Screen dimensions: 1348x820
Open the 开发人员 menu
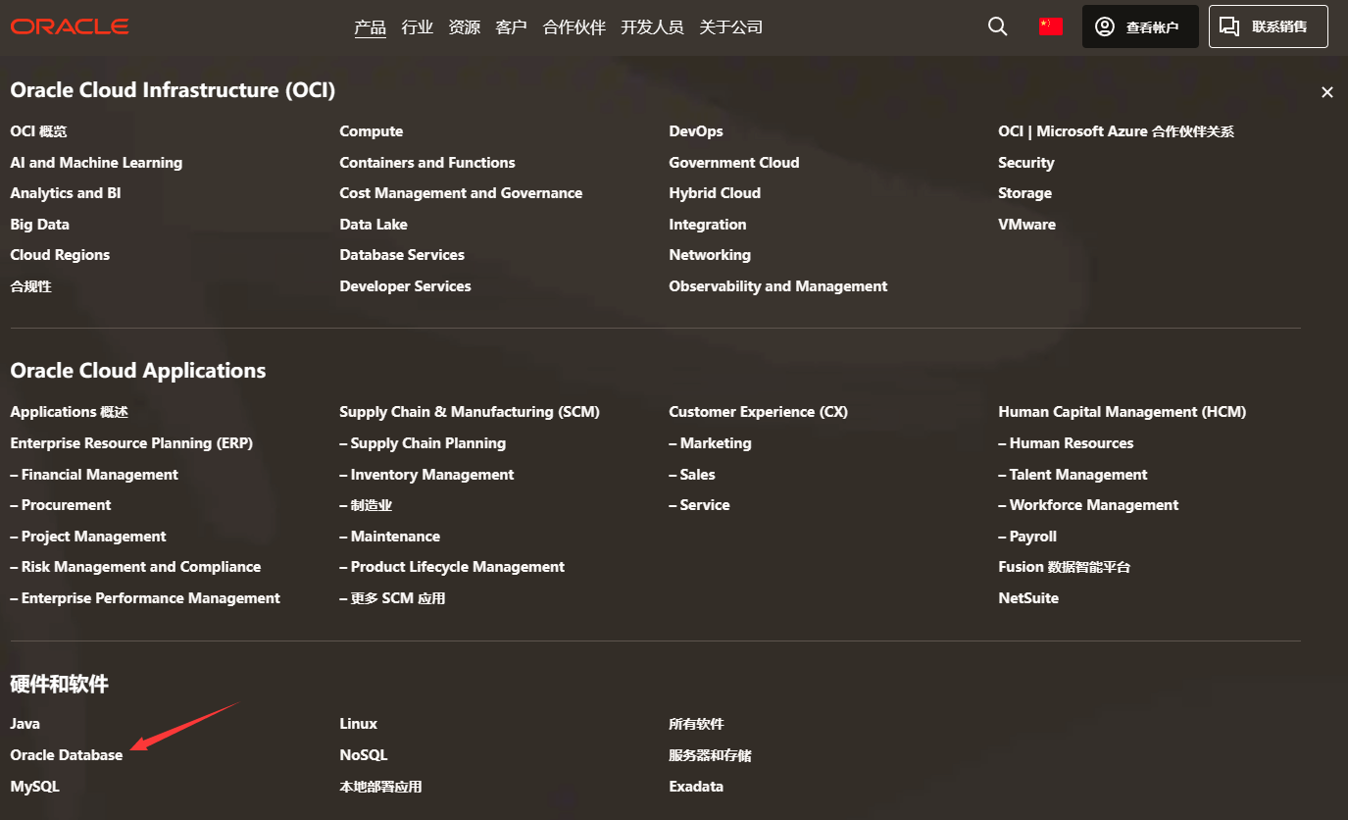pos(653,27)
